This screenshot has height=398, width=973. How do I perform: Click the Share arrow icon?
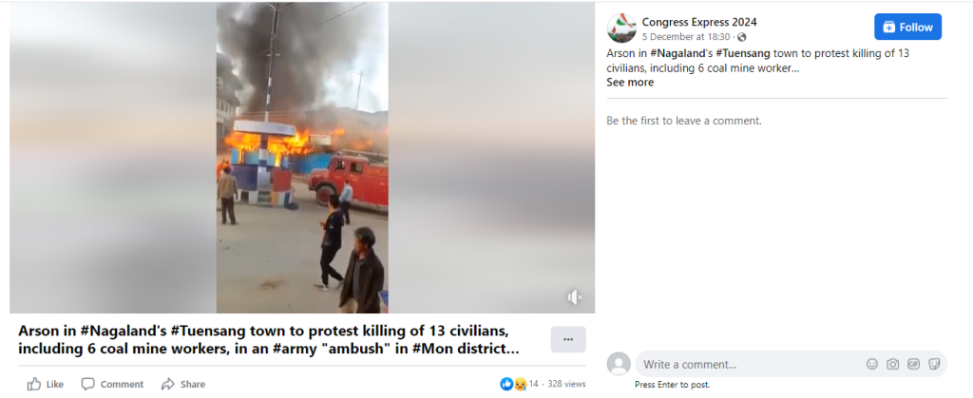pos(167,385)
